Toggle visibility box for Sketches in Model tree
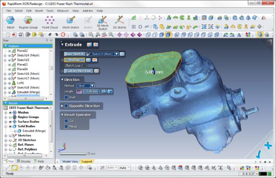Image resolution: width=276 pixels, height=178 pixels. [x=10, y=136]
